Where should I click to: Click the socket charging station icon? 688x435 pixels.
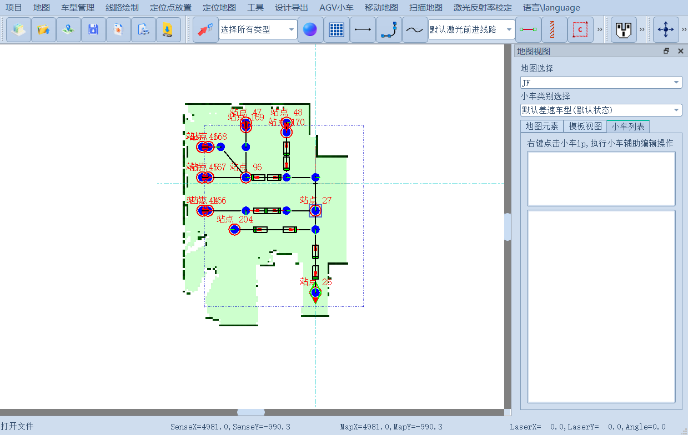click(624, 29)
